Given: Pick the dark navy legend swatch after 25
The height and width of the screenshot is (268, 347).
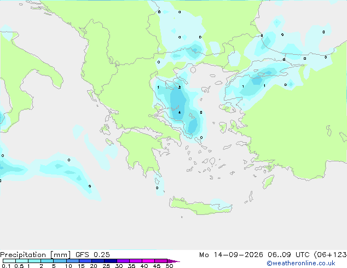Looking at the screenshot, I should click(111, 261).
